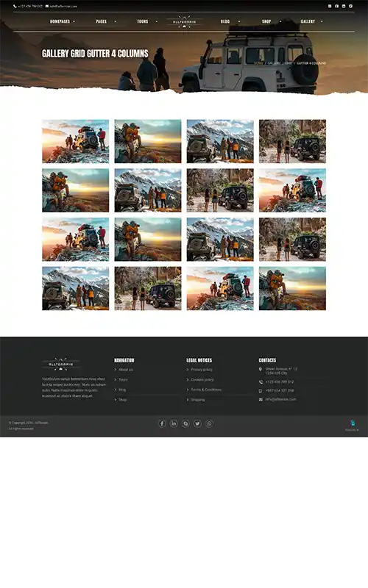This screenshot has height=588, width=368.
Task: Expand the Tours menu dropdown arrow
Action: [157, 21]
